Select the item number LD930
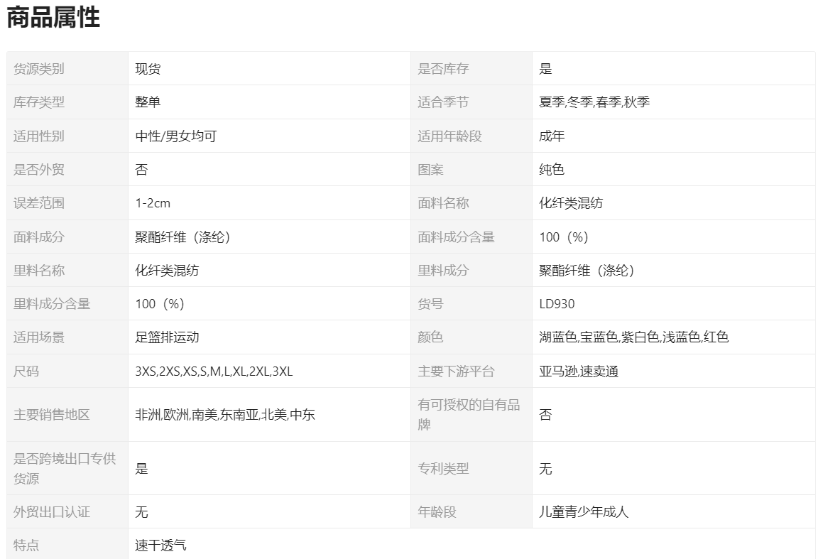Viewport: 818px width, 559px height. tap(557, 304)
